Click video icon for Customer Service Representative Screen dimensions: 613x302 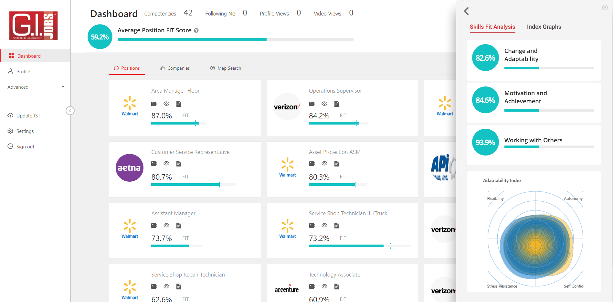(x=154, y=164)
